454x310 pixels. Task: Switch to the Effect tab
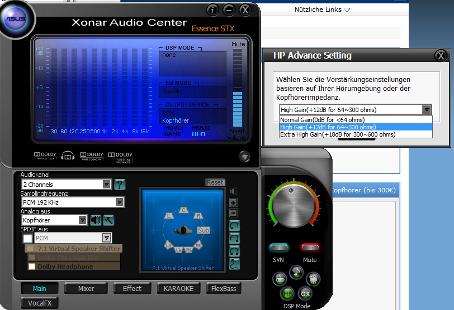coord(132,288)
